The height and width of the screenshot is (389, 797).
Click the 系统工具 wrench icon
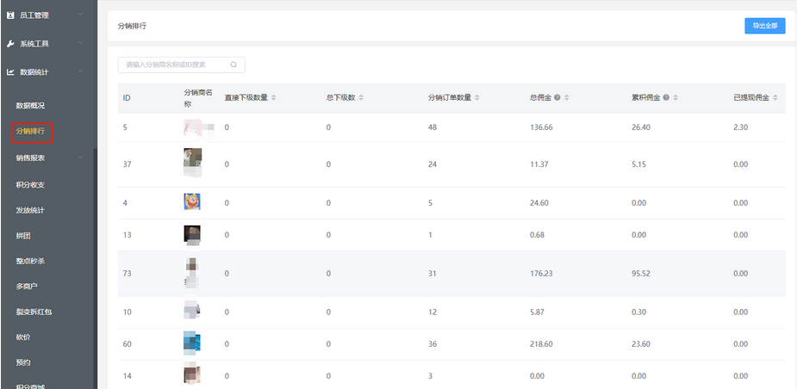(10, 44)
